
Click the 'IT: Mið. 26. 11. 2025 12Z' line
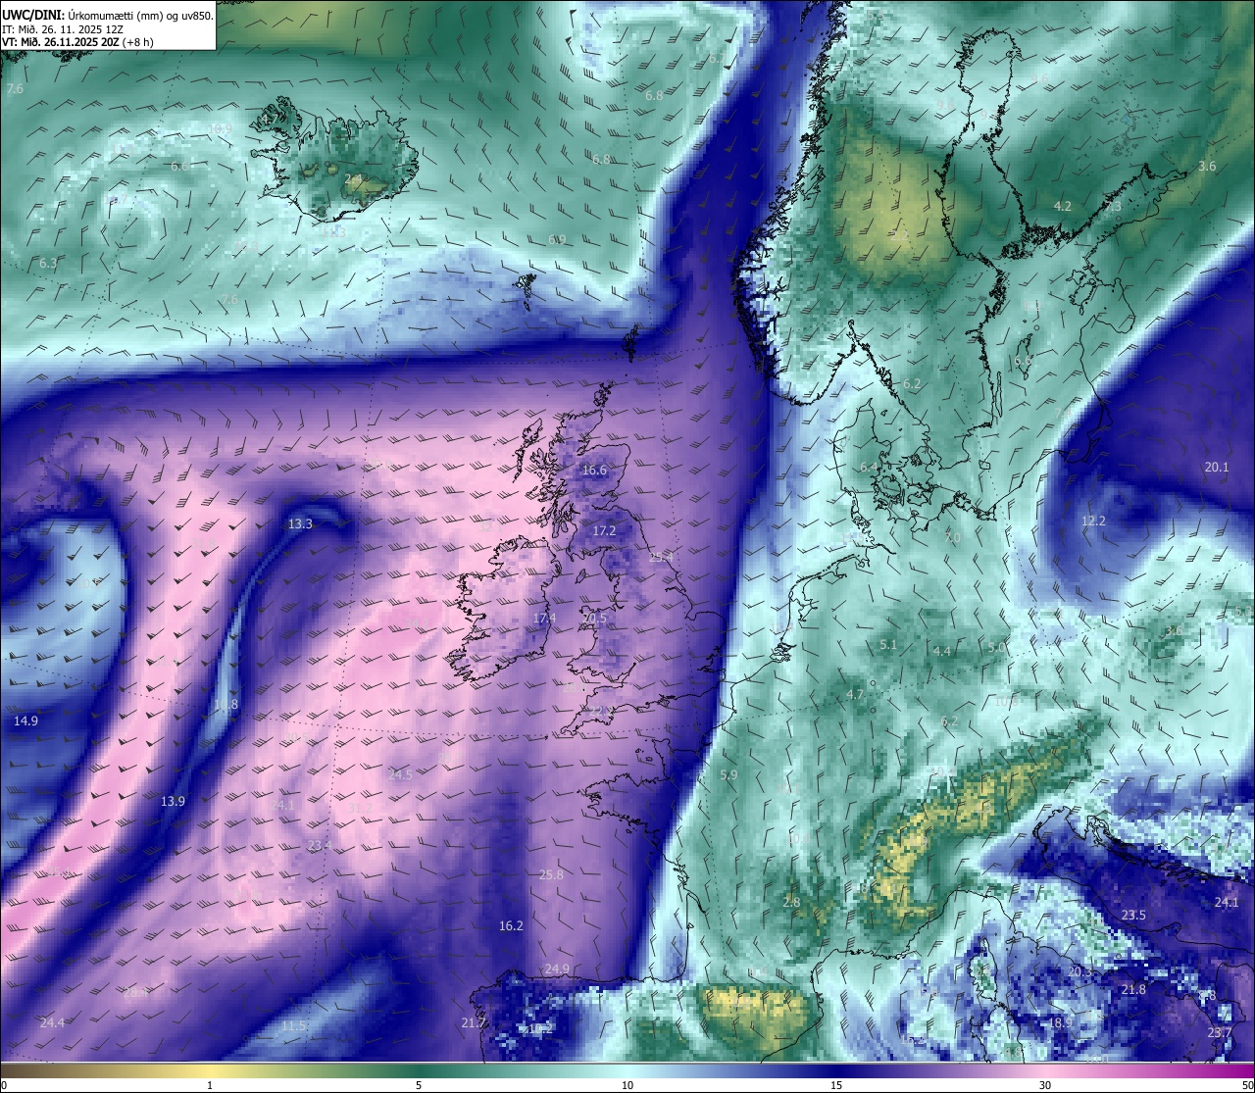pyautogui.click(x=63, y=29)
